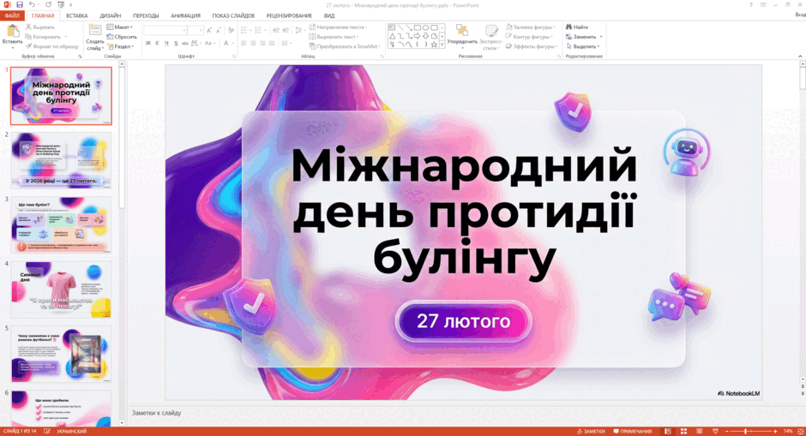Switch to reading view in status bar
Viewport: 806px width, 436px height.
tap(699, 432)
